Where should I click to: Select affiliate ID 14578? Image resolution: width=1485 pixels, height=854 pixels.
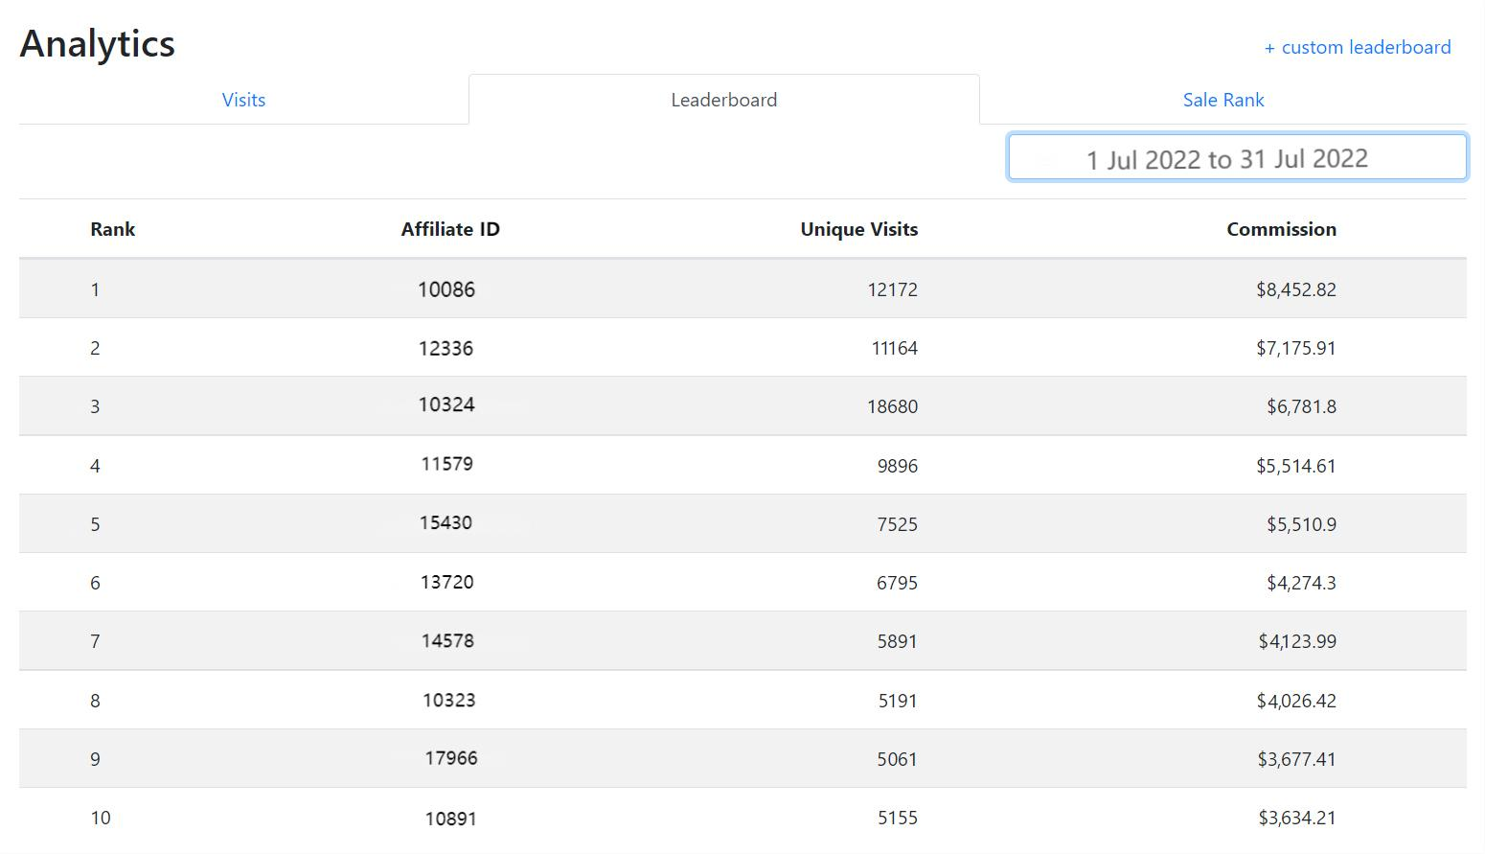[x=447, y=640]
